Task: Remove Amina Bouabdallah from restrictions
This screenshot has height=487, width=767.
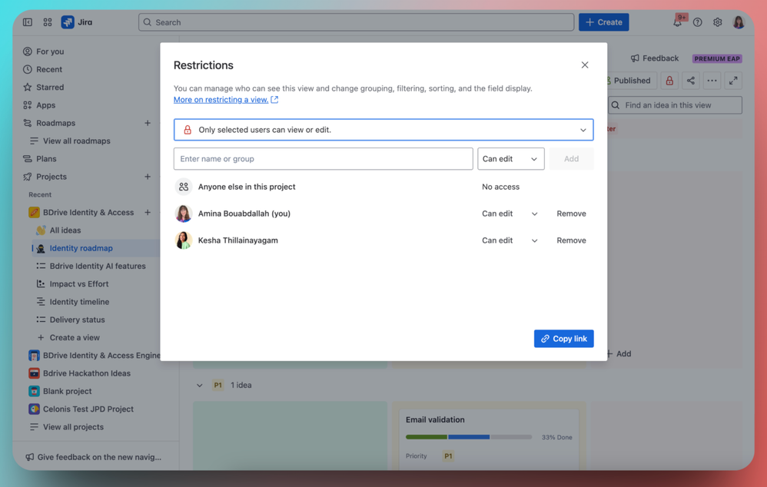Action: (571, 214)
